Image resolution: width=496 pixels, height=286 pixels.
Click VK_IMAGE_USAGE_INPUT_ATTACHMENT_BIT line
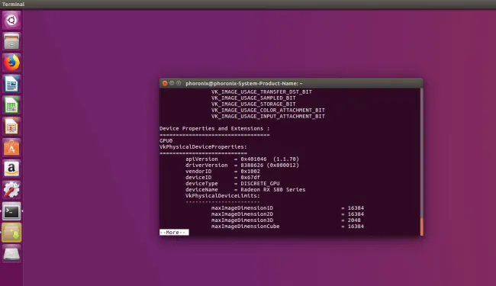pyautogui.click(x=268, y=116)
